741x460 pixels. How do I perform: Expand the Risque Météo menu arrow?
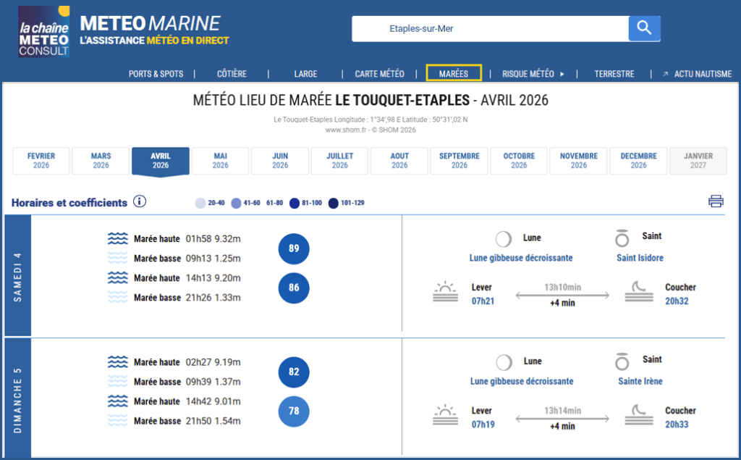[562, 74]
